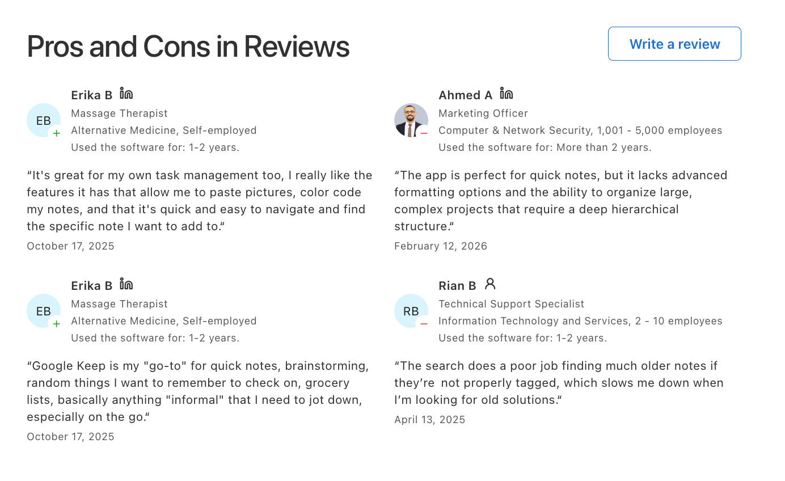Click the RB initials avatar
The image size is (785, 481).
tap(411, 311)
